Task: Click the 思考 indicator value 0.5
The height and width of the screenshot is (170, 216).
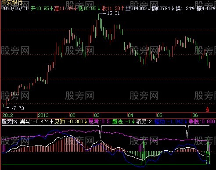Action: click(x=99, y=121)
